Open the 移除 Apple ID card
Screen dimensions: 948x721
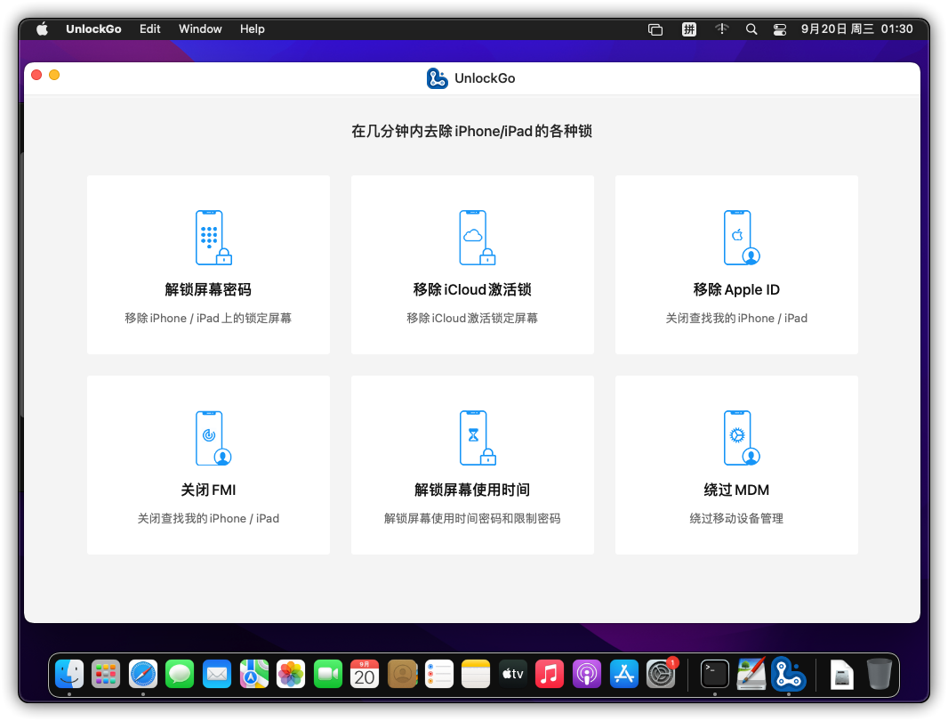point(736,264)
